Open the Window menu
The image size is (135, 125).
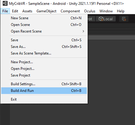tap(106, 11)
